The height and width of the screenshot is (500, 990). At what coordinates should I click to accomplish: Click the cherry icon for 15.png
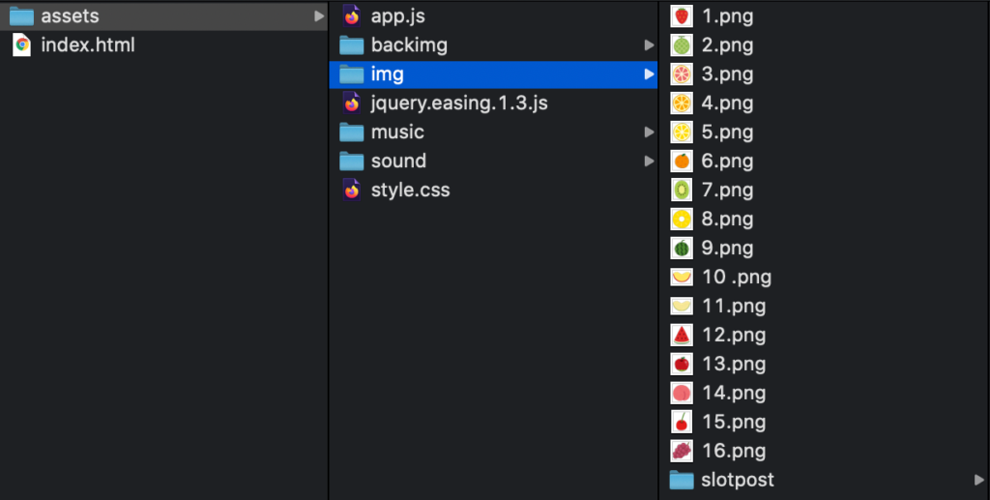[x=682, y=422]
